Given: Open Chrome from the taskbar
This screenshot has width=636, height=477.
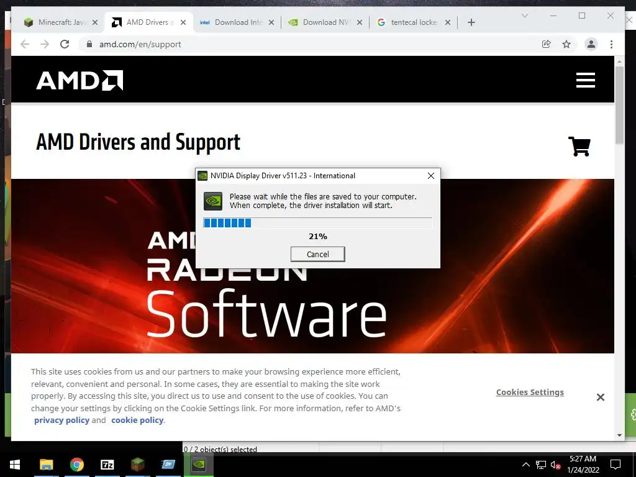Looking at the screenshot, I should pyautogui.click(x=76, y=464).
